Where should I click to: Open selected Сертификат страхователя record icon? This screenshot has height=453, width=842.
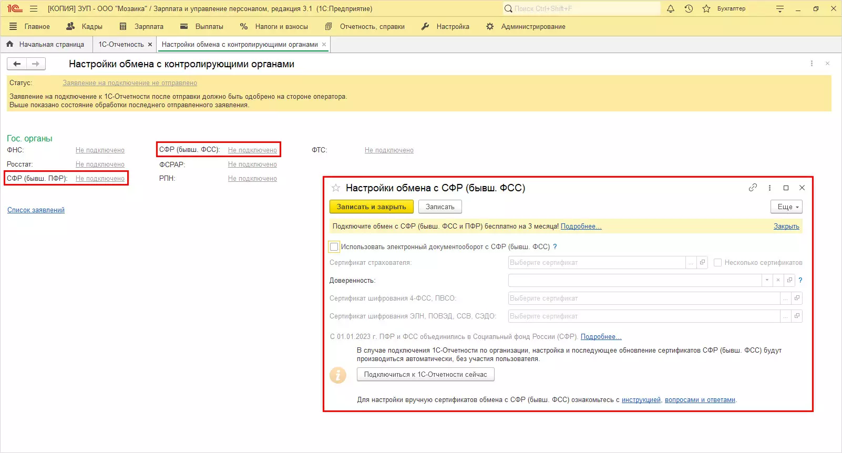[x=703, y=262]
